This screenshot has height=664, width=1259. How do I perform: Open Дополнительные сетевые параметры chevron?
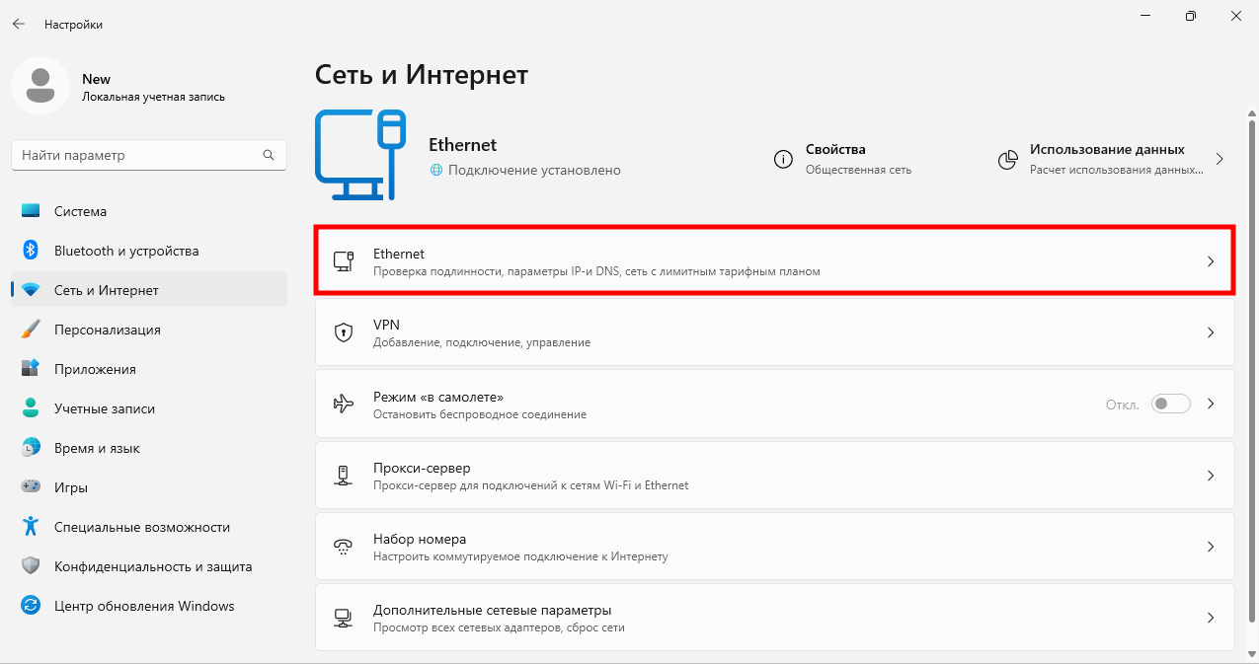click(1211, 618)
